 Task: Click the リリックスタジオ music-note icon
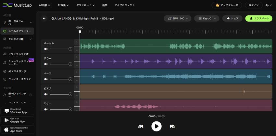tap(5, 54)
